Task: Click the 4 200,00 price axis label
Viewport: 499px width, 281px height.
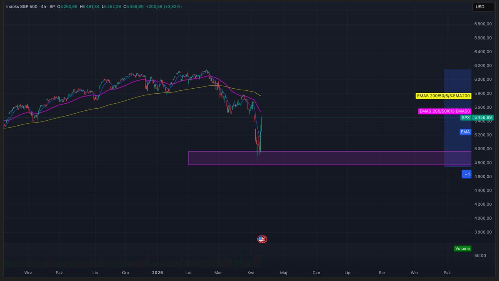Action: (483, 204)
